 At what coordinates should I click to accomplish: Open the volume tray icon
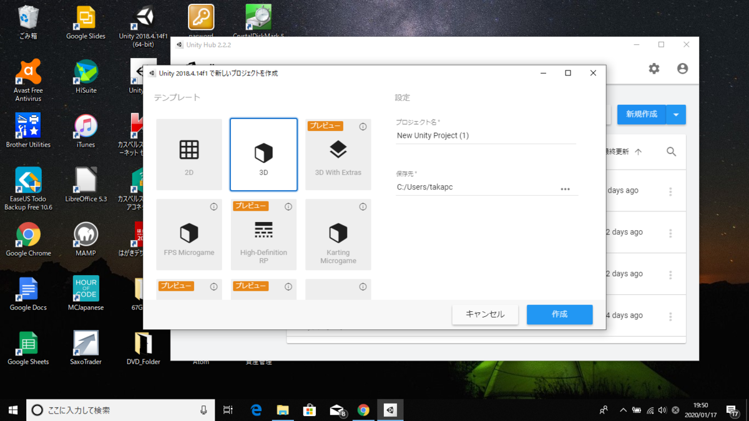click(x=663, y=410)
